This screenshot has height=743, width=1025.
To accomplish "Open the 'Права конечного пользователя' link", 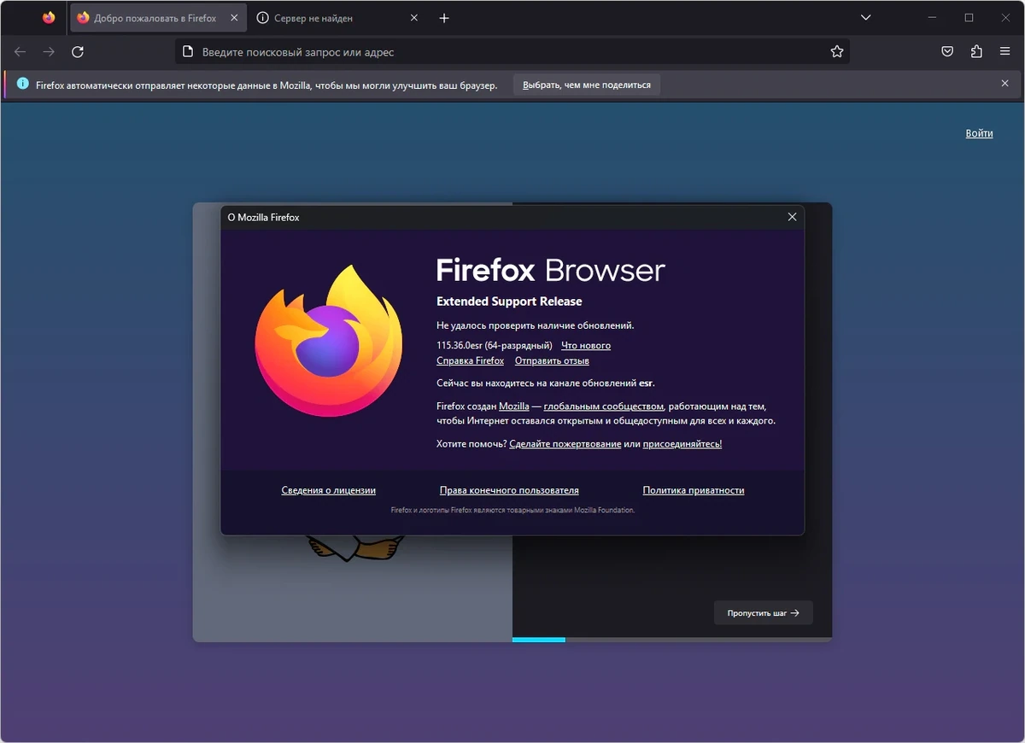I will pos(509,491).
